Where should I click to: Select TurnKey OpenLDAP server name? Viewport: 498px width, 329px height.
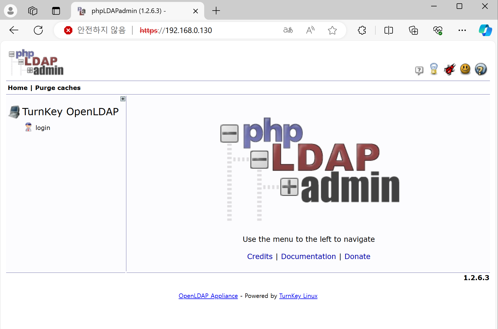[70, 112]
